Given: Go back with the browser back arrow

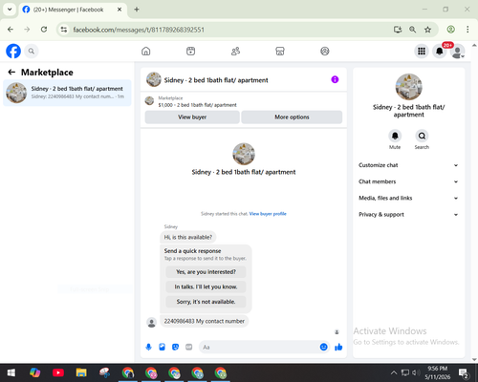Looking at the screenshot, I should (11, 30).
